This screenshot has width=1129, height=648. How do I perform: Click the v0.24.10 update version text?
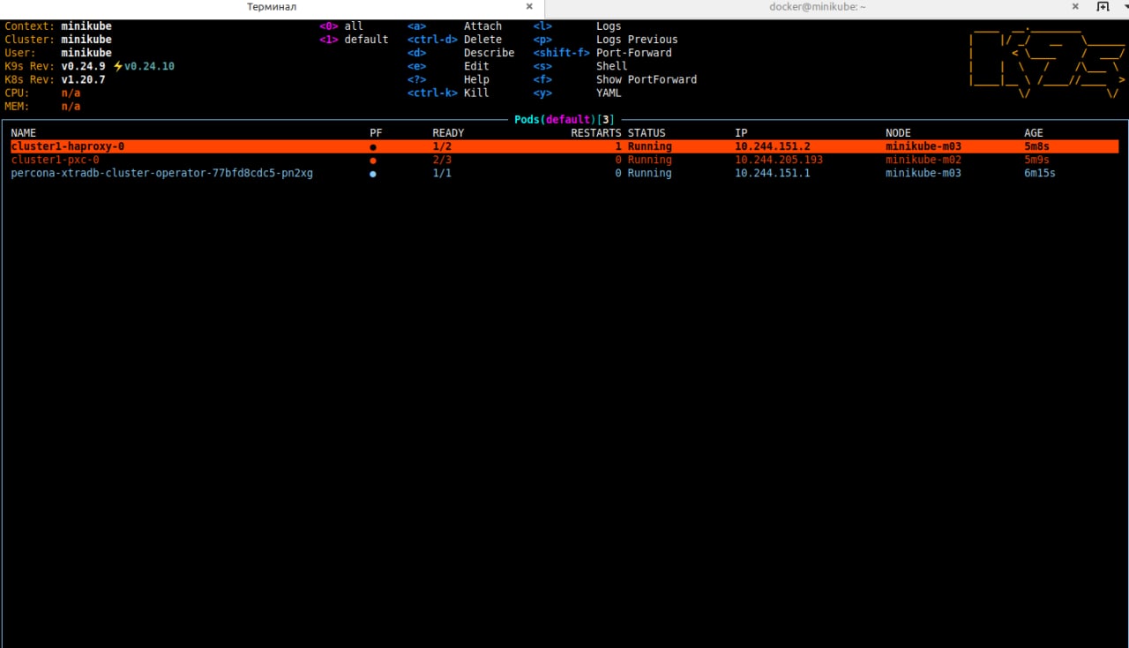tap(149, 66)
